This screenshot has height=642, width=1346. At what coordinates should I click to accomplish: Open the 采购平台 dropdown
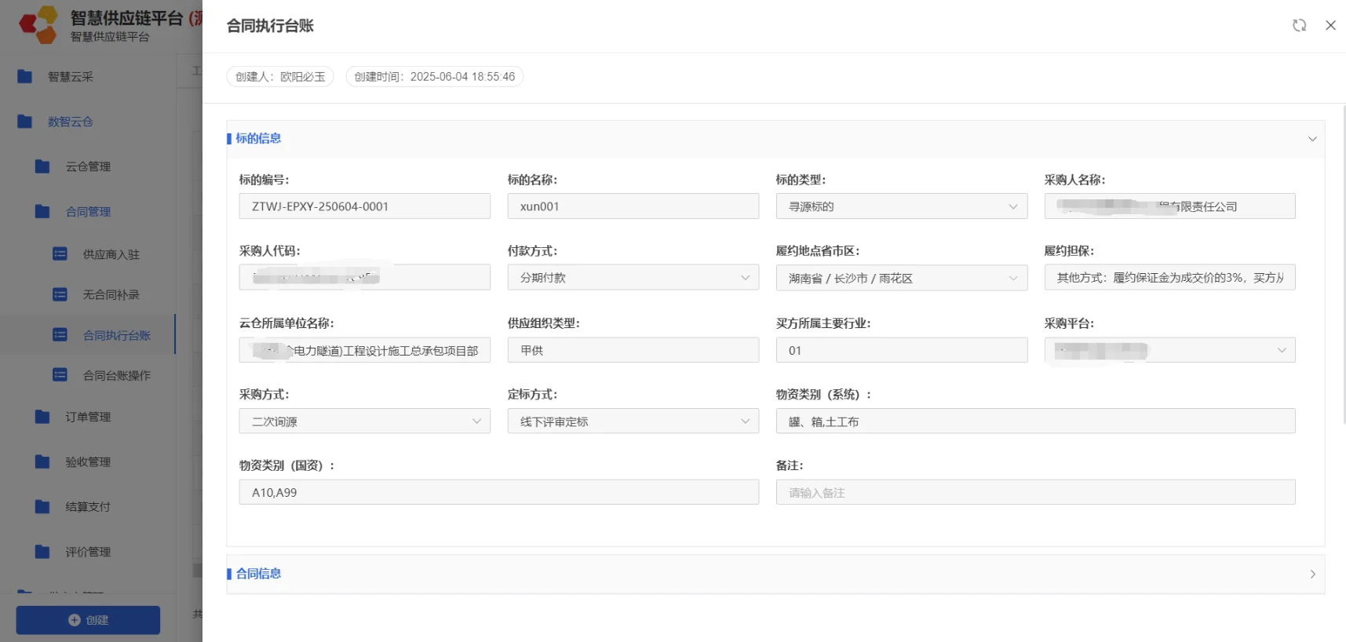coord(1169,350)
